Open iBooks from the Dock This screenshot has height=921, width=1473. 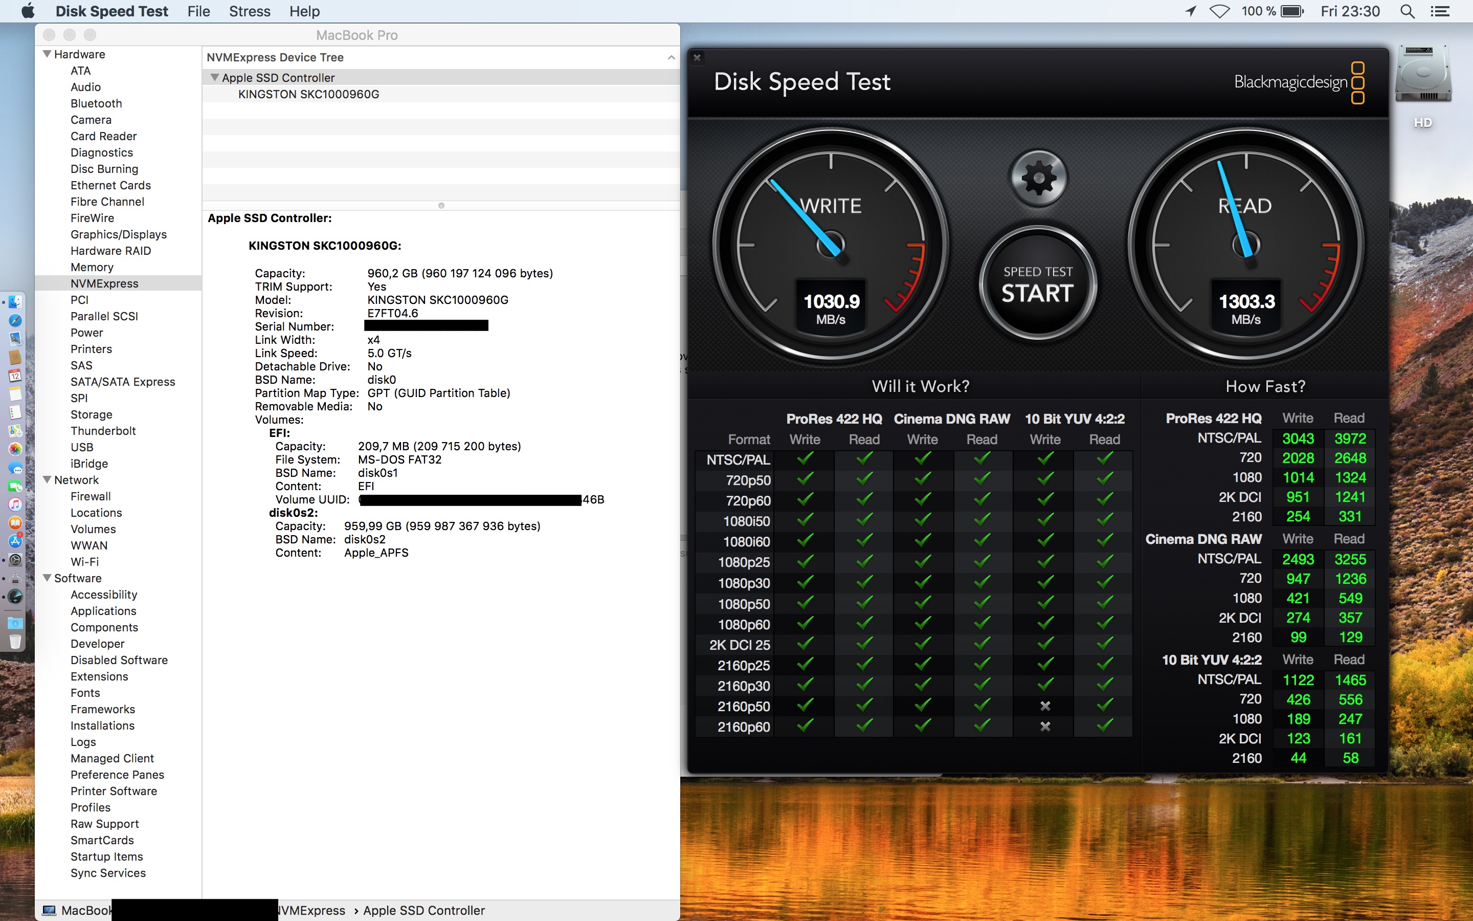point(15,522)
